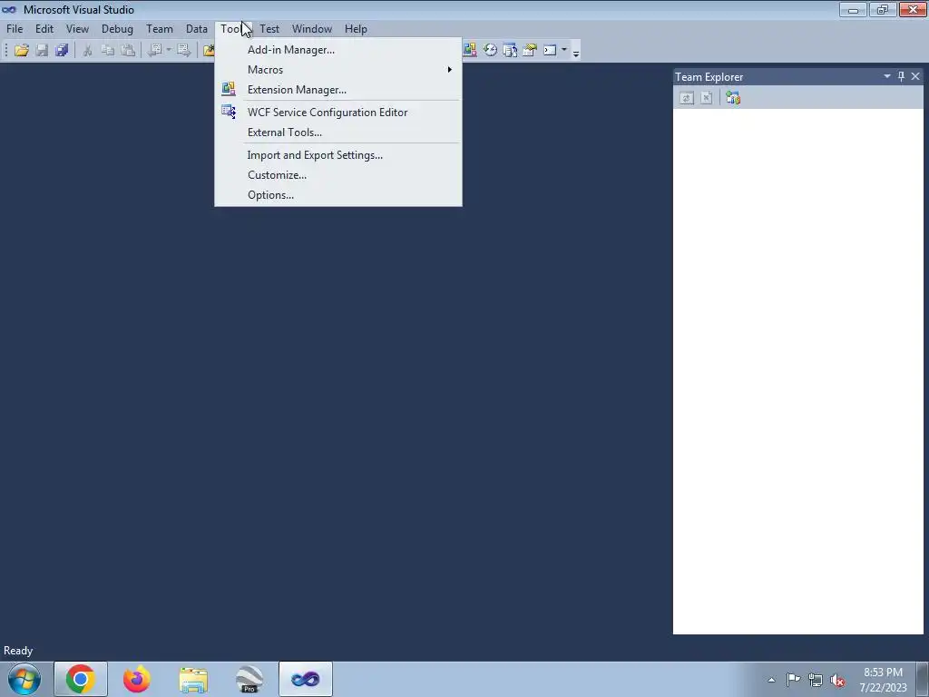Click the Toolbox icon with the hammer
Screen dimensions: 929x697
pos(530,50)
